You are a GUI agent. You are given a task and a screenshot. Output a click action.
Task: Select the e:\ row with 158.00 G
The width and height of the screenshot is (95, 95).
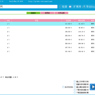tap(47, 40)
